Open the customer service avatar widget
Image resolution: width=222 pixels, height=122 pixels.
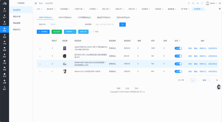click(x=219, y=87)
